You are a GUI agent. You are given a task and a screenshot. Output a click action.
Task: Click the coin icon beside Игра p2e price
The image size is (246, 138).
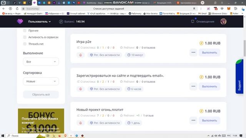201,43
